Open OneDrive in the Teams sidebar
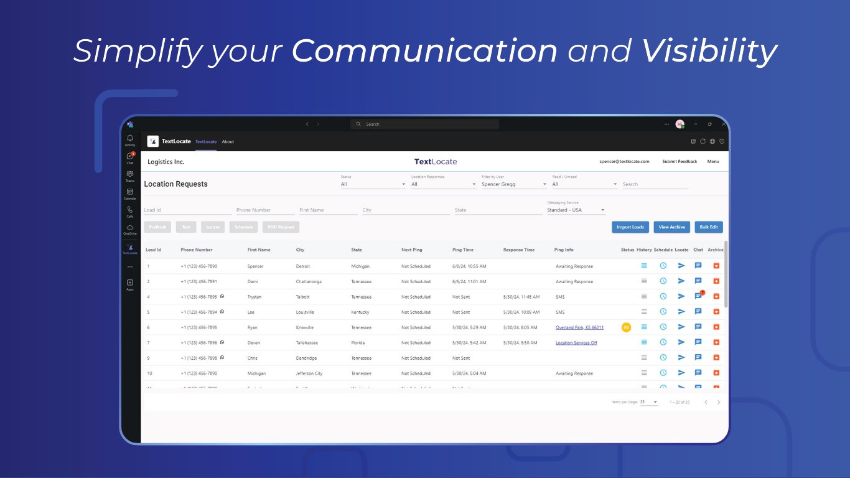The image size is (850, 478). click(x=130, y=229)
